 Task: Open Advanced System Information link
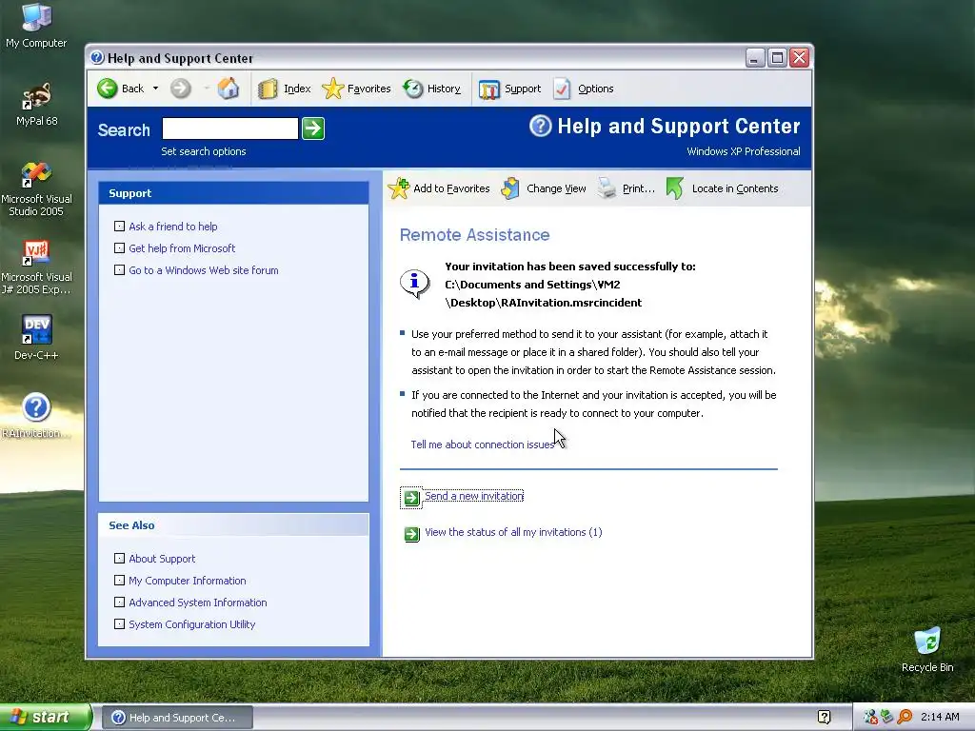198,602
